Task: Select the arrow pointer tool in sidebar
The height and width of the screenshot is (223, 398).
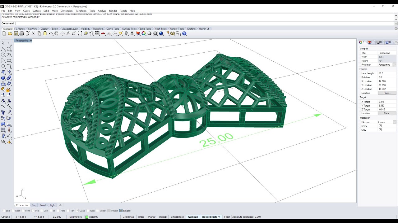Action: [3, 43]
